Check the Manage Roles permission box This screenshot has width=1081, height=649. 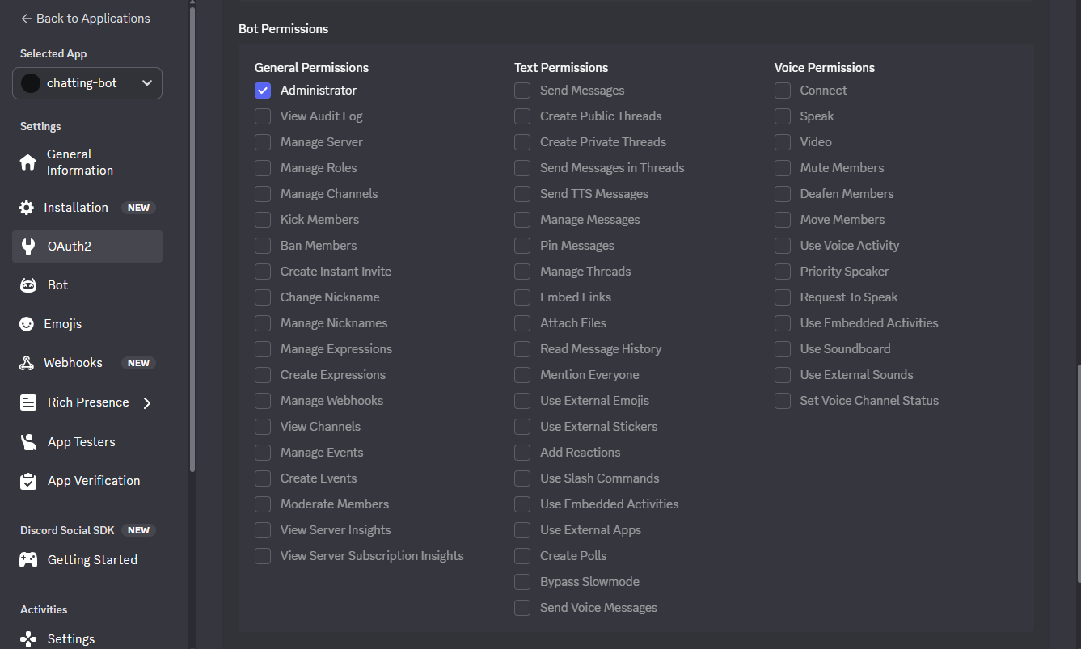(x=263, y=168)
